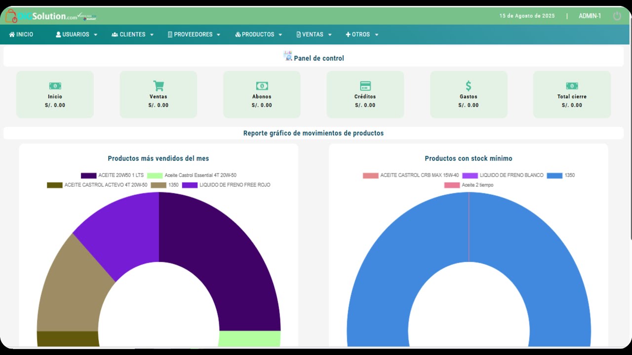Click the money icon on Total cierre card
This screenshot has width=632, height=355.
pyautogui.click(x=572, y=86)
